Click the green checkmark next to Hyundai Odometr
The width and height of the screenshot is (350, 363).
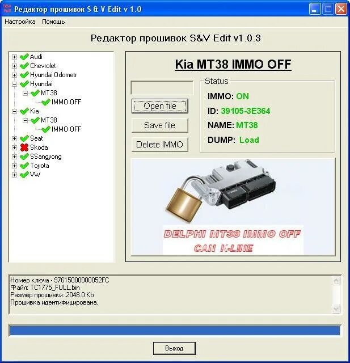(24, 75)
